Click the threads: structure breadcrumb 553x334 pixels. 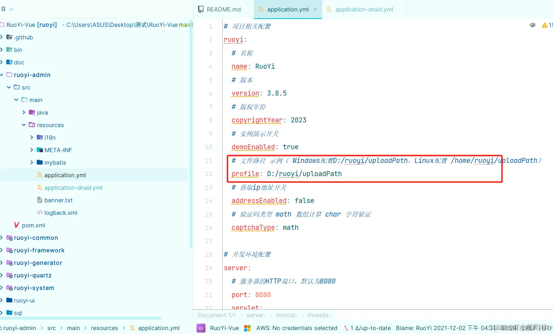(x=319, y=315)
